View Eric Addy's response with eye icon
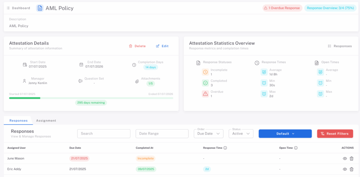Image resolution: width=360 pixels, height=177 pixels. pos(345,169)
